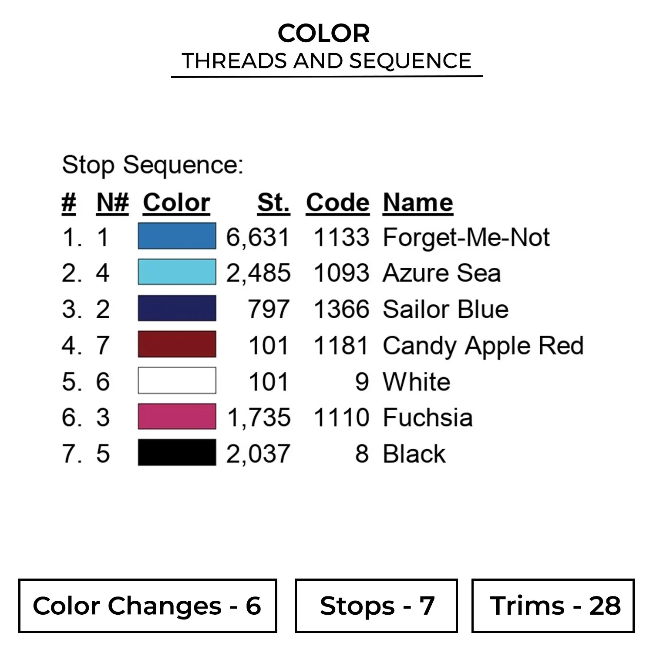The height and width of the screenshot is (653, 653).
Task: Click stitch count 6,631
Action: pyautogui.click(x=258, y=238)
